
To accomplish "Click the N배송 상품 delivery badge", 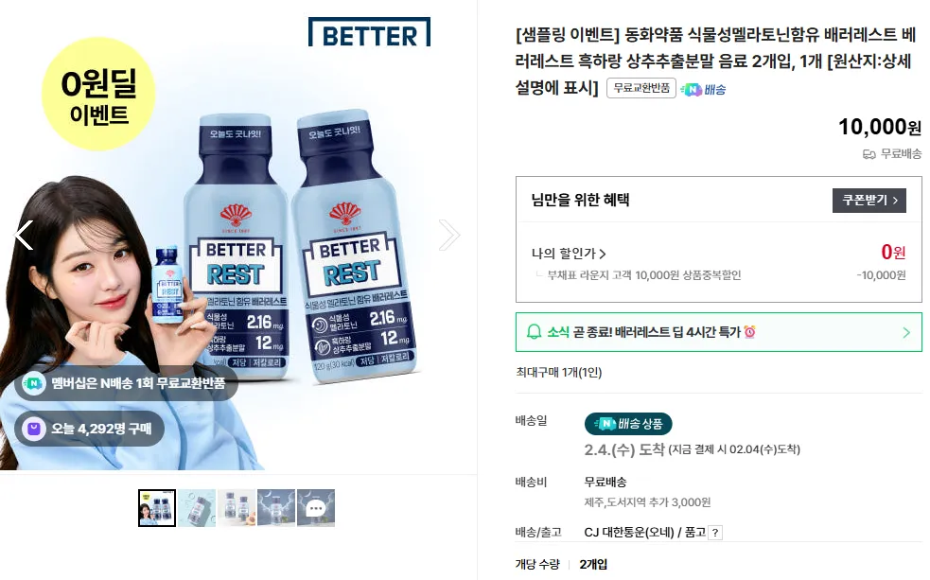I will (x=628, y=424).
